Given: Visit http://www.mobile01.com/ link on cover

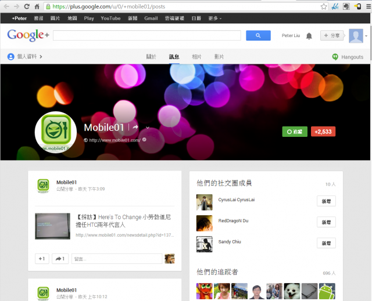Looking at the screenshot, I should coord(115,140).
